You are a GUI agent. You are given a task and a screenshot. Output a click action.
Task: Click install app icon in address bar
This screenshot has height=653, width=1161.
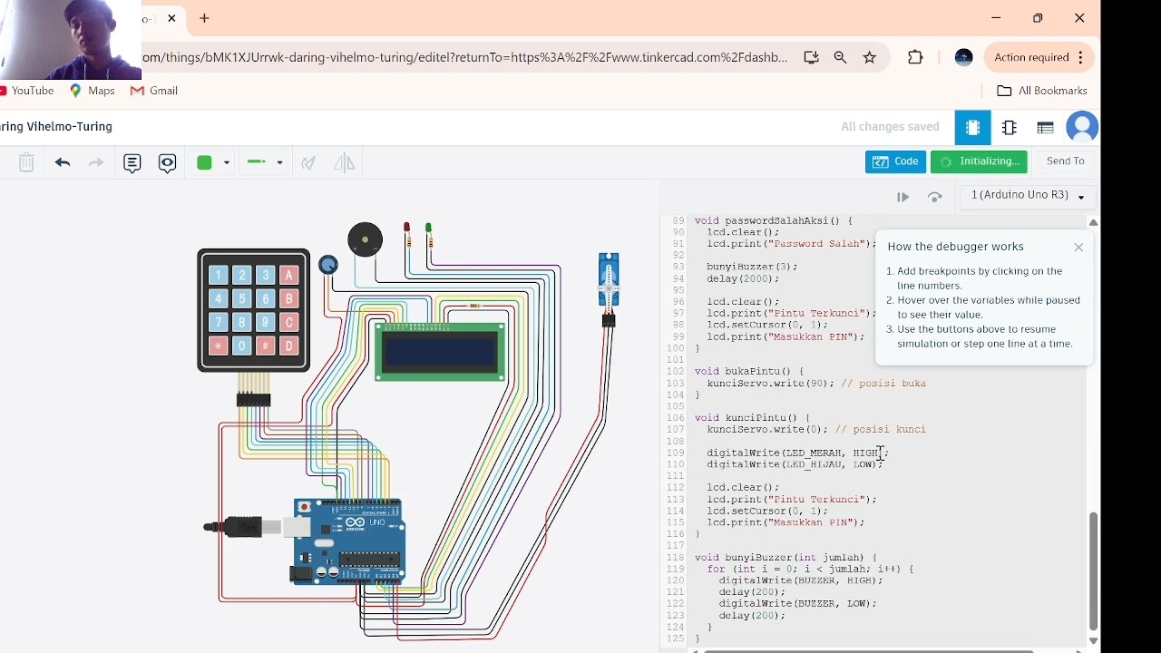tap(812, 57)
